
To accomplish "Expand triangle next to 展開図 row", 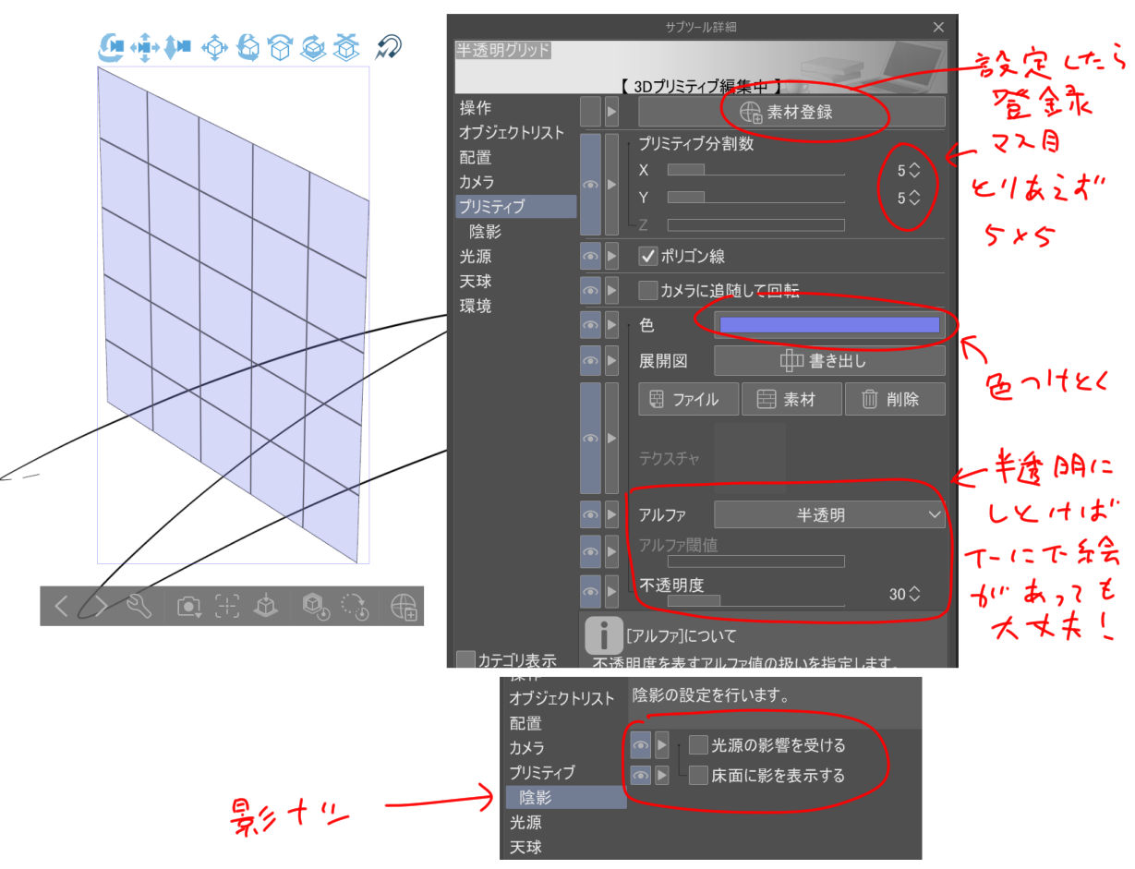I will pyautogui.click(x=611, y=361).
